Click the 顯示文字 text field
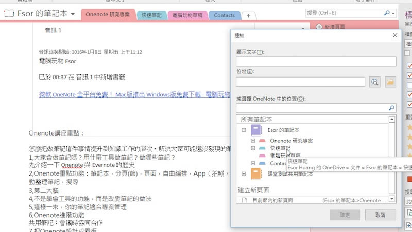Viewport: 412px width, 232px height. (x=316, y=62)
